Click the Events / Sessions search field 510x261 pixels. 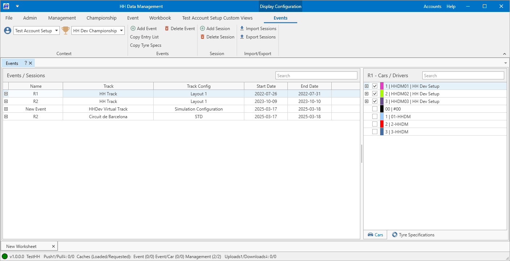pyautogui.click(x=316, y=76)
